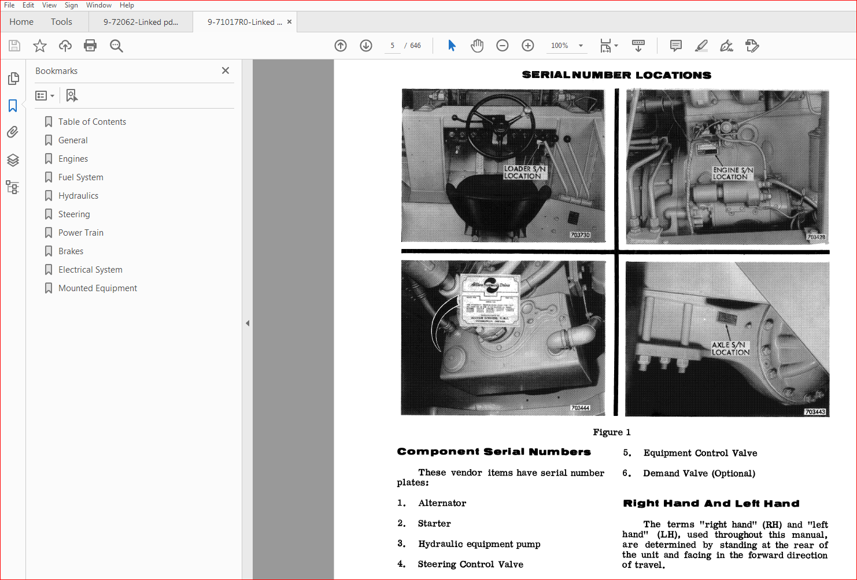Toggle Bookmarks panel icon in left sidebar
This screenshot has height=580, width=857.
click(x=13, y=106)
